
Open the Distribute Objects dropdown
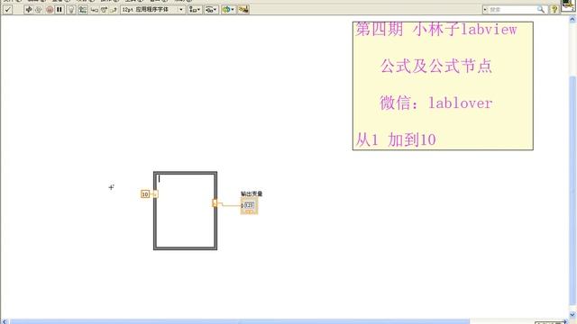click(x=211, y=10)
